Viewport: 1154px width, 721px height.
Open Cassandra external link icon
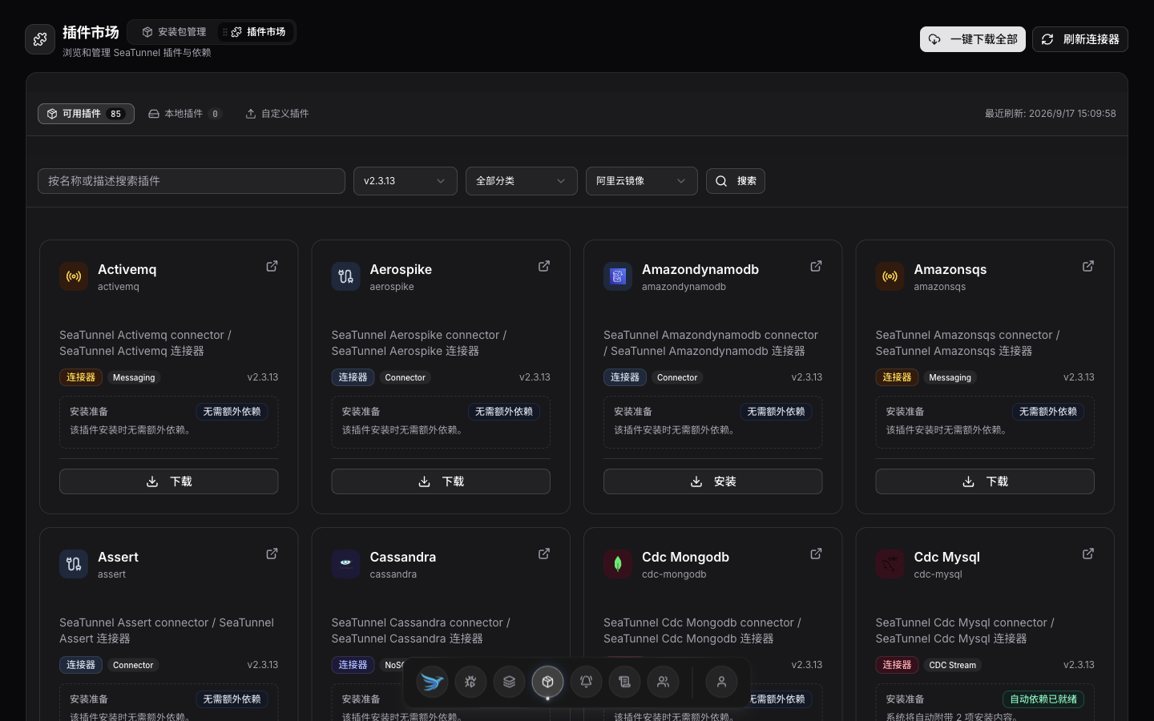click(x=544, y=554)
